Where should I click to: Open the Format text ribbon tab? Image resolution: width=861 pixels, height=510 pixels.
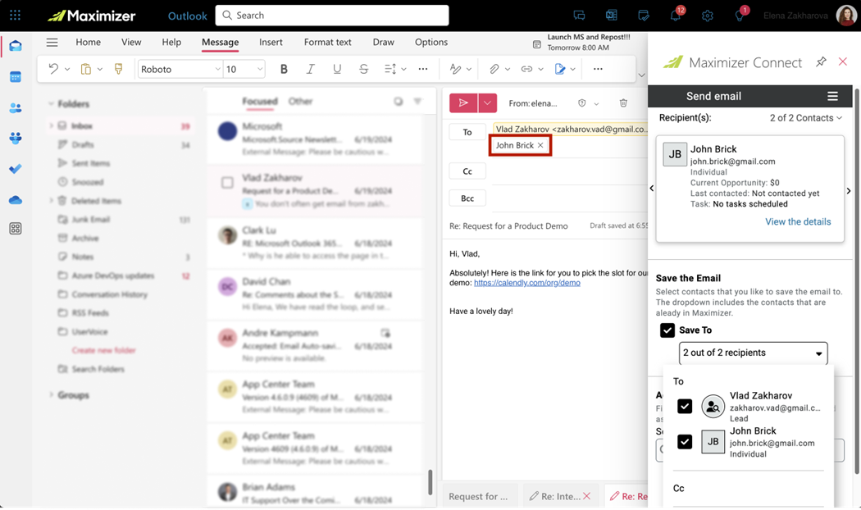point(328,43)
